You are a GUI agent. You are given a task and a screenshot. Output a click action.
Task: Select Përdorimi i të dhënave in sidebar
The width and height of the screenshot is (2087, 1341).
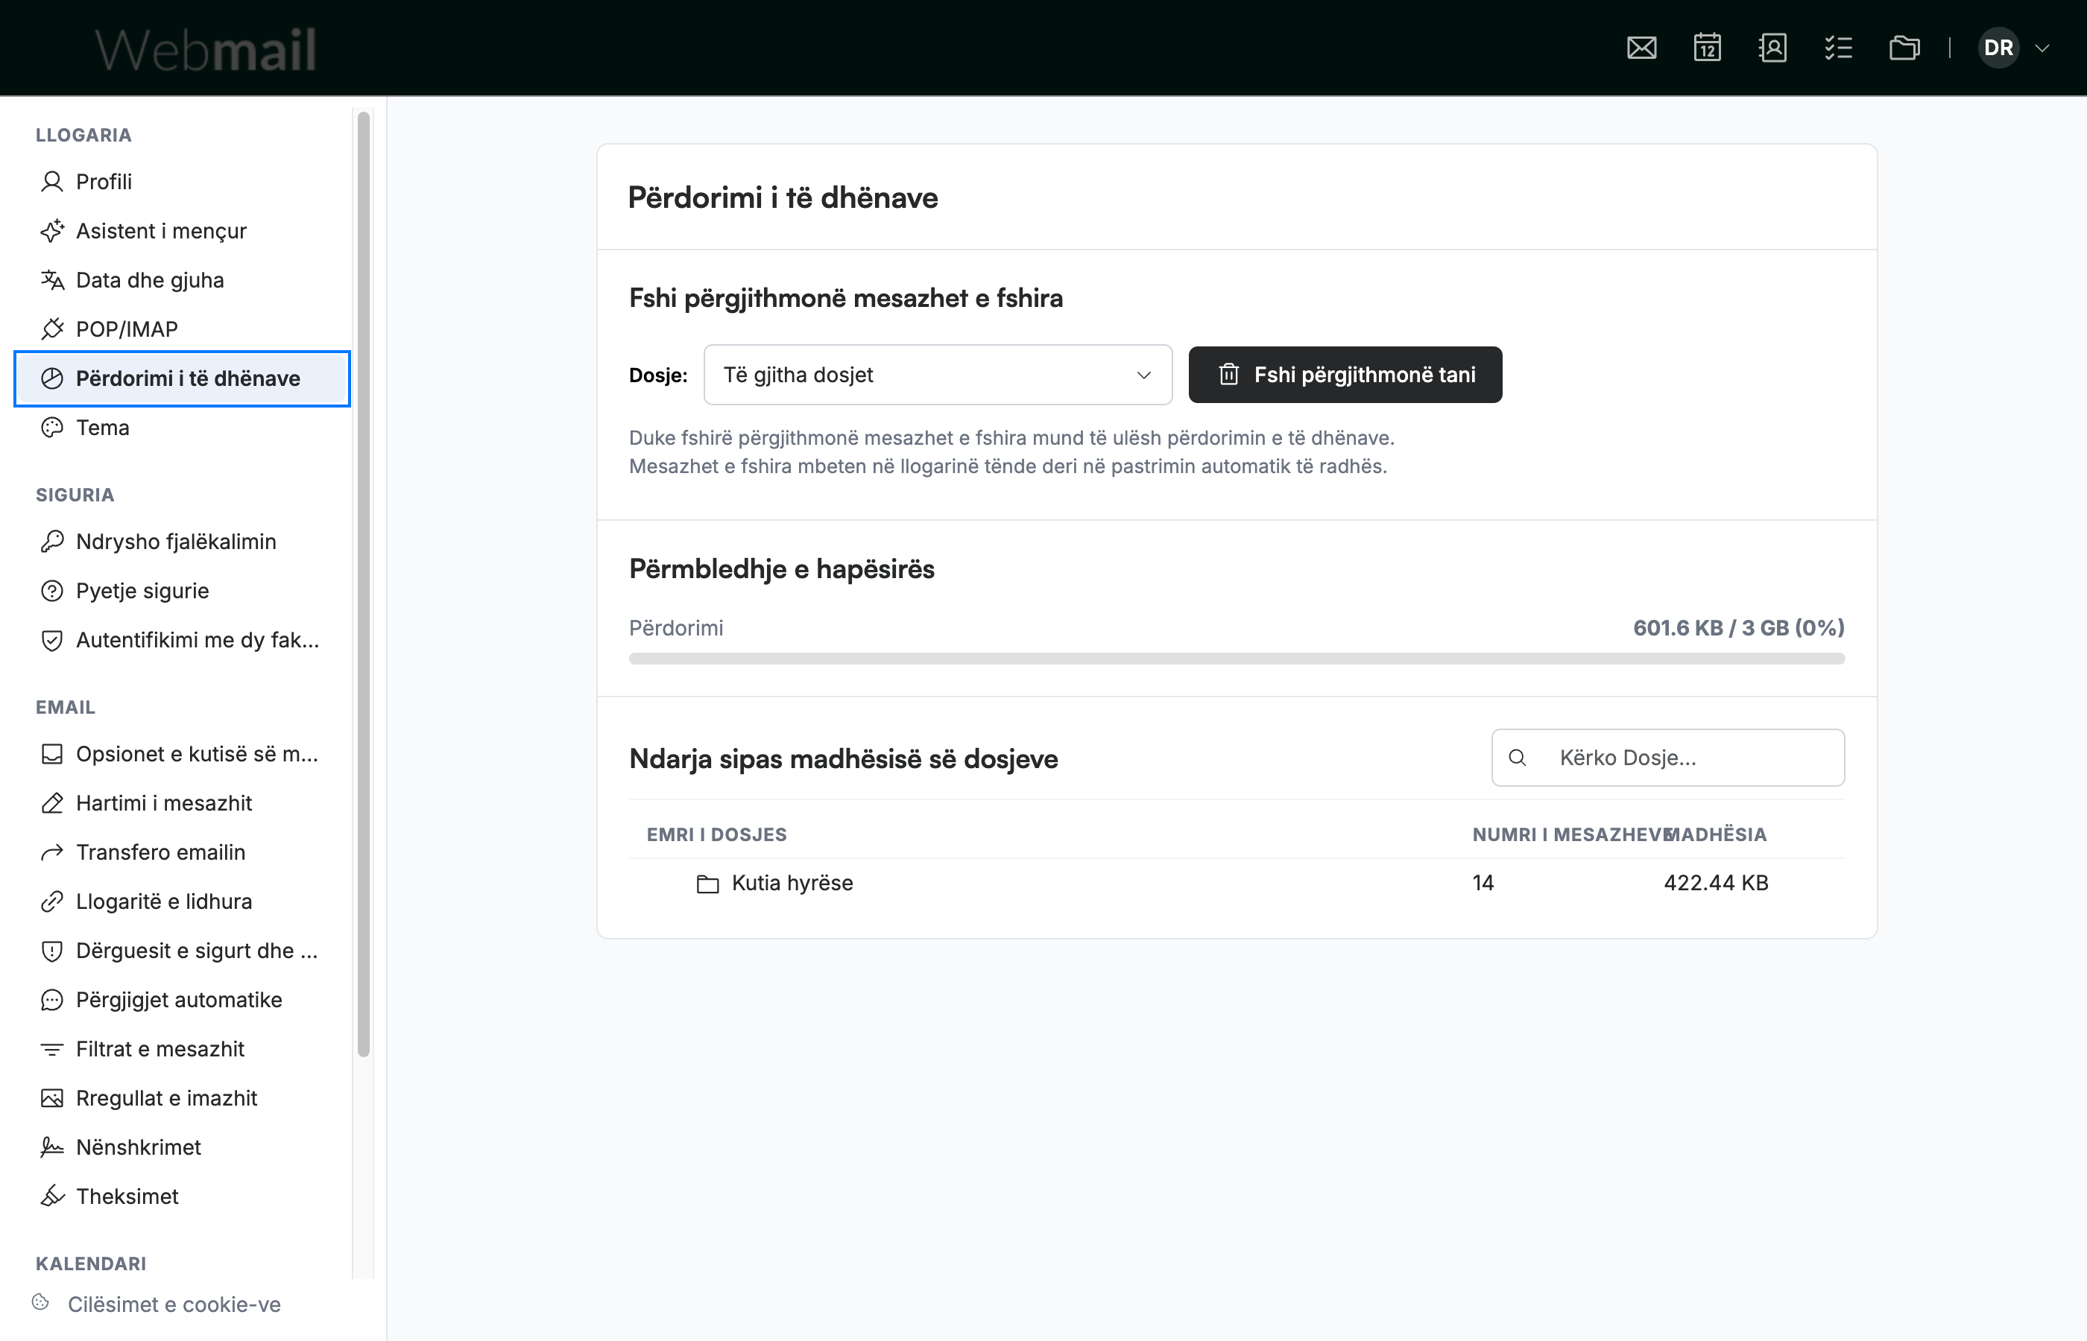[182, 378]
